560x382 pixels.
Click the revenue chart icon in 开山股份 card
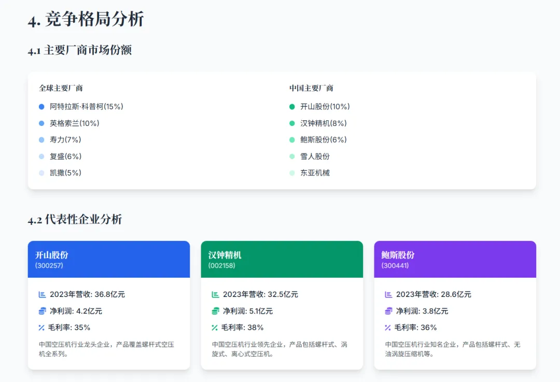(42, 294)
